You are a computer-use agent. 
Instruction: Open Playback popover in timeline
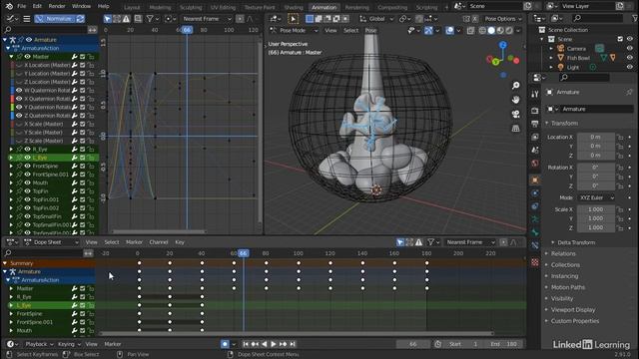(39, 344)
